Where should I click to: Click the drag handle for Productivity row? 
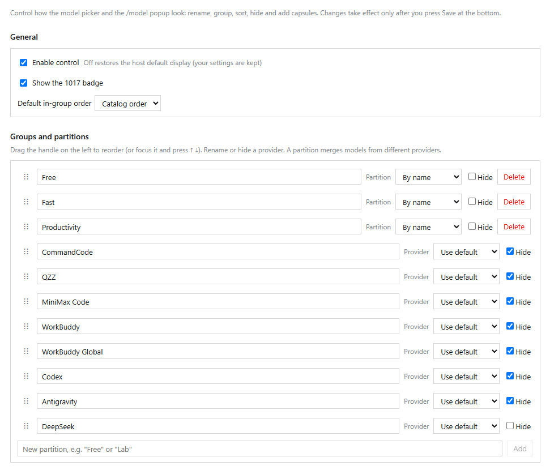tap(26, 227)
